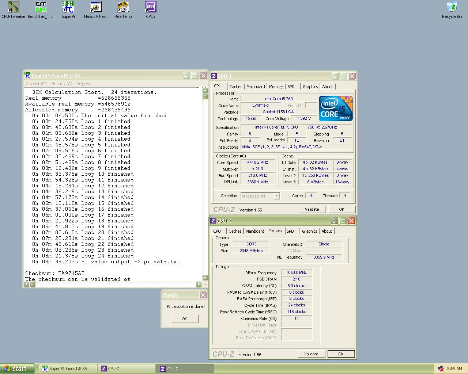Switch to Caches tab in upper CPU-Z
Screen dimensions: 468x374
point(235,87)
